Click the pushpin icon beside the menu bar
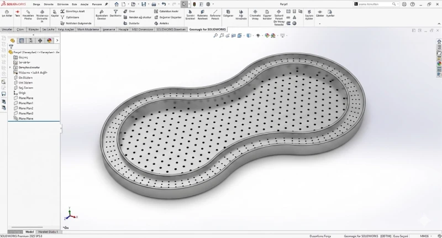Viewport: 442px width, 238px height. coord(106,4)
